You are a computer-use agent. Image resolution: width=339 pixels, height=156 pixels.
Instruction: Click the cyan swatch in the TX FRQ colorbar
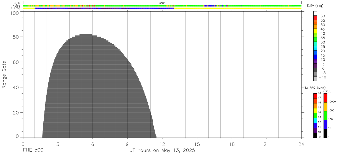pos(315,121)
